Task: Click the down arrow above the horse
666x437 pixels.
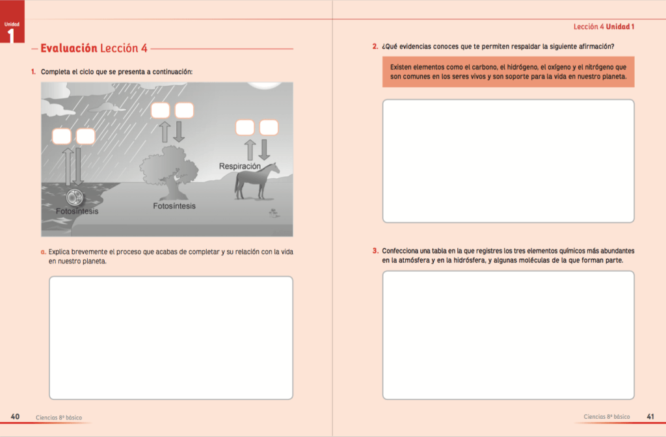Action: coord(264,149)
